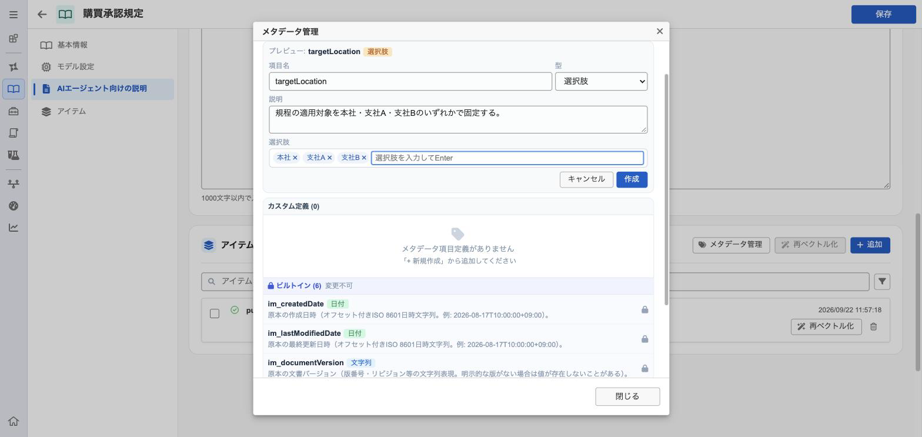
Task: Click the カスタム定義 (0) header
Action: (x=458, y=206)
